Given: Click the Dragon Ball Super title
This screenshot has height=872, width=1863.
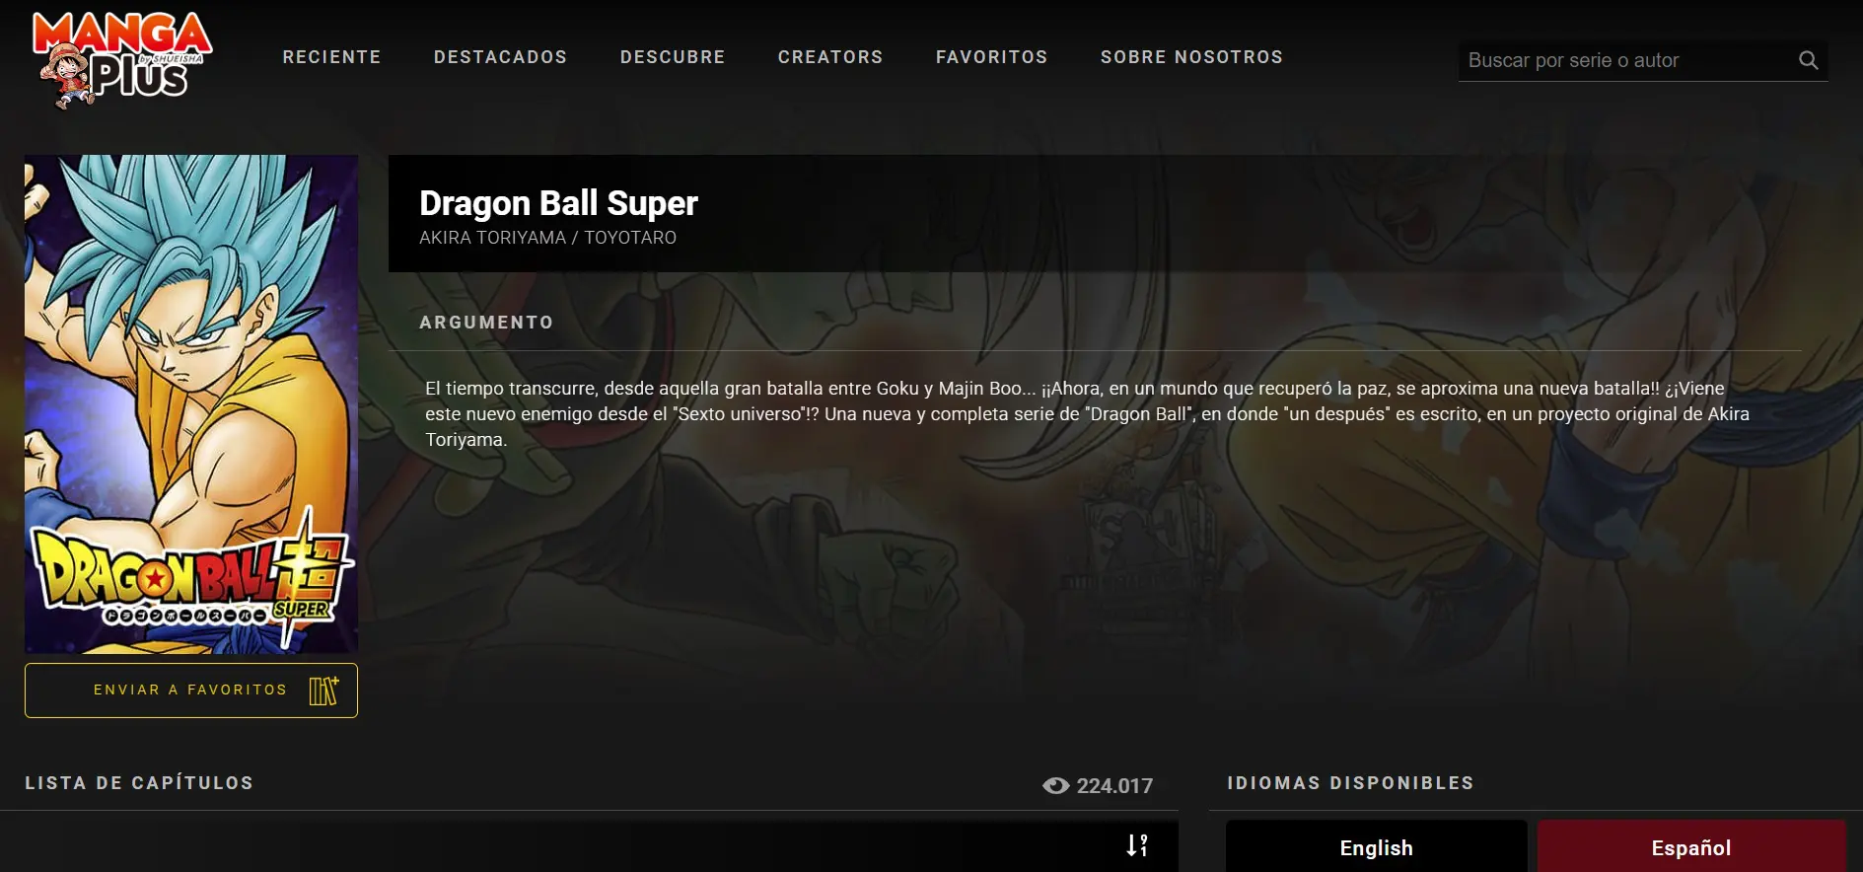Looking at the screenshot, I should (558, 203).
